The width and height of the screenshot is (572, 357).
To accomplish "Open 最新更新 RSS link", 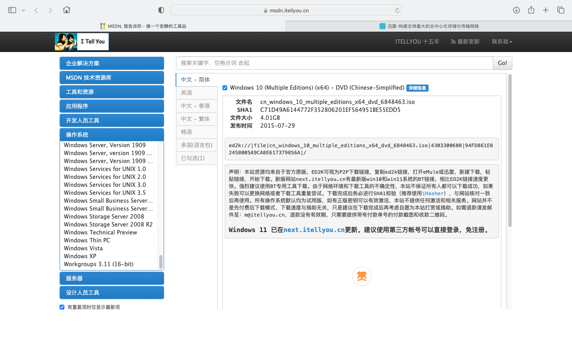I will [465, 42].
